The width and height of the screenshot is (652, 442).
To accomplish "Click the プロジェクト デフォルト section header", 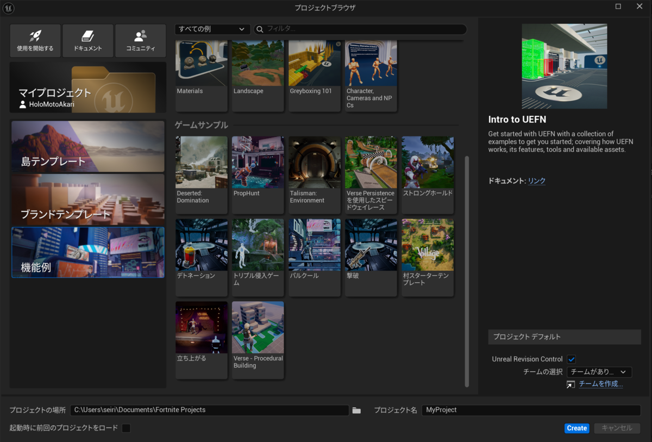I will click(x=565, y=337).
